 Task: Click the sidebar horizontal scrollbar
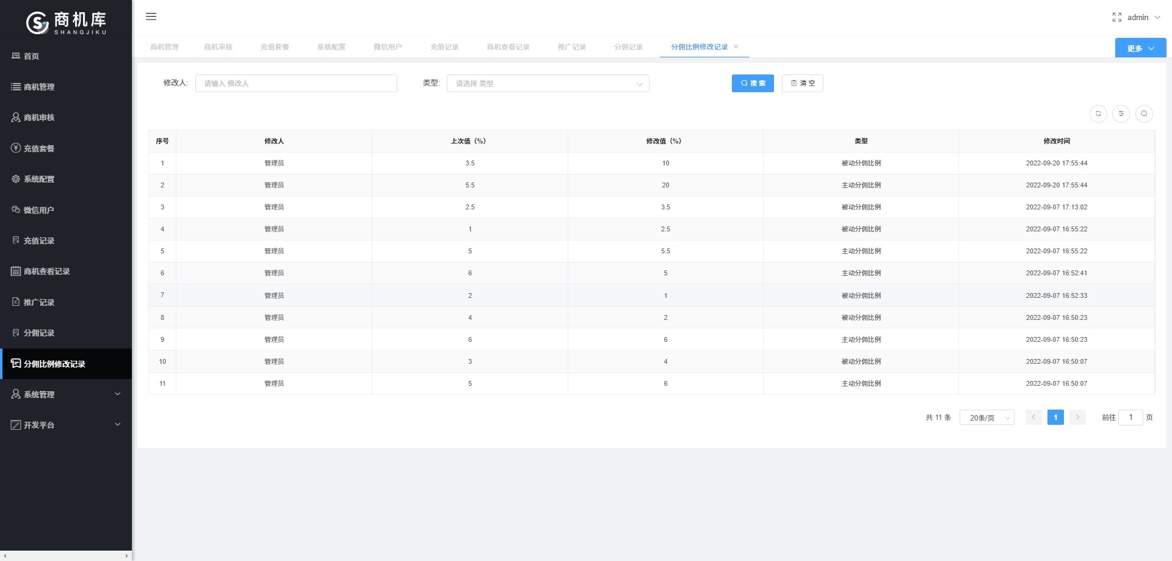coord(66,556)
